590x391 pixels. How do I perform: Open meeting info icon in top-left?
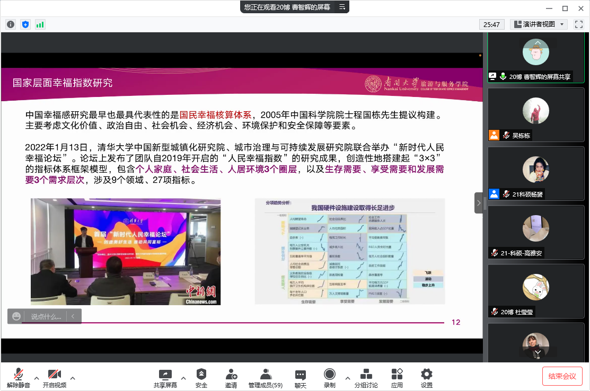tap(11, 24)
